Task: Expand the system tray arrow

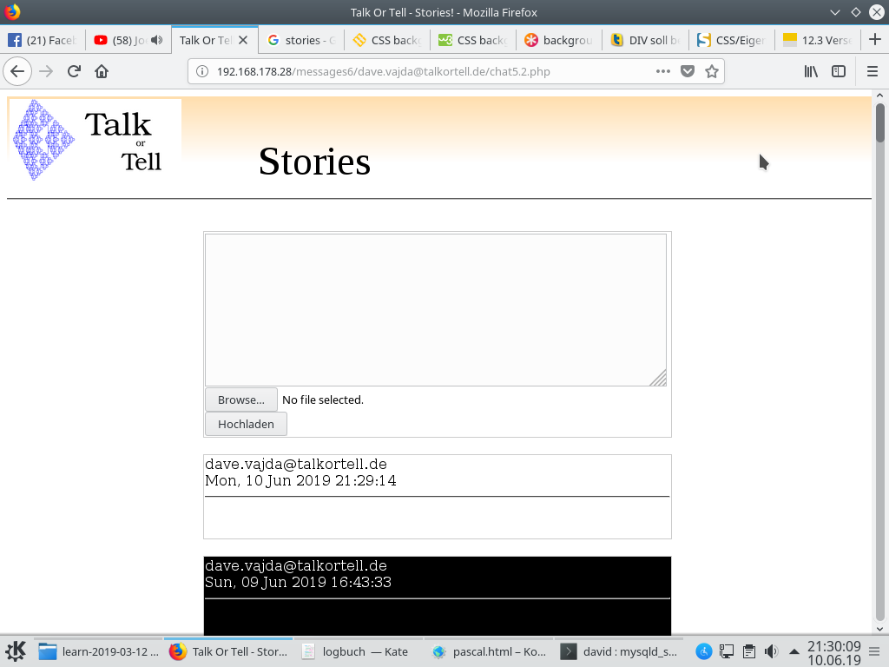Action: click(x=793, y=651)
